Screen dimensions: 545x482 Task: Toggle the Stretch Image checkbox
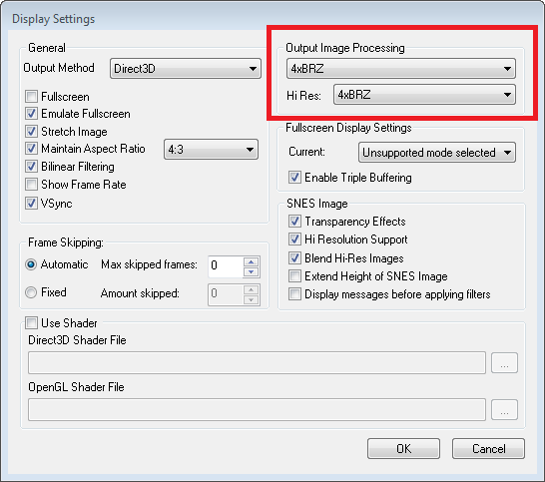(x=31, y=131)
